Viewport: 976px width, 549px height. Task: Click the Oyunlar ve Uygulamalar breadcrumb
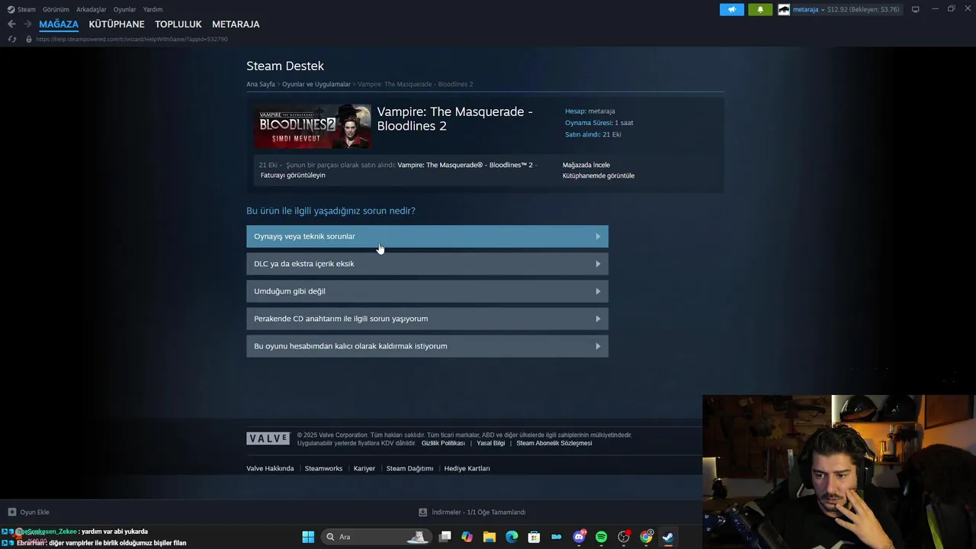(x=316, y=84)
